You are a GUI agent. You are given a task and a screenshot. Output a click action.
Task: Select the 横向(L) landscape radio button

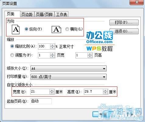coord(67,29)
